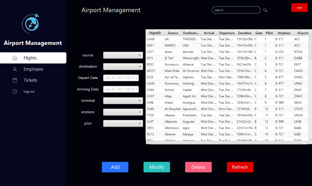This screenshot has height=186, width=312.
Task: Click the table scroll down arrow
Action: tap(310, 139)
